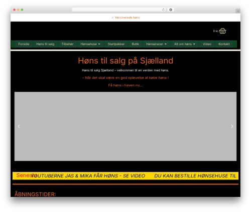
Task: Click the browser reload icon
Action: 163,10
